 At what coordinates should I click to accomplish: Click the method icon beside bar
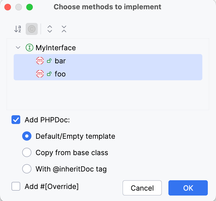click(x=40, y=61)
